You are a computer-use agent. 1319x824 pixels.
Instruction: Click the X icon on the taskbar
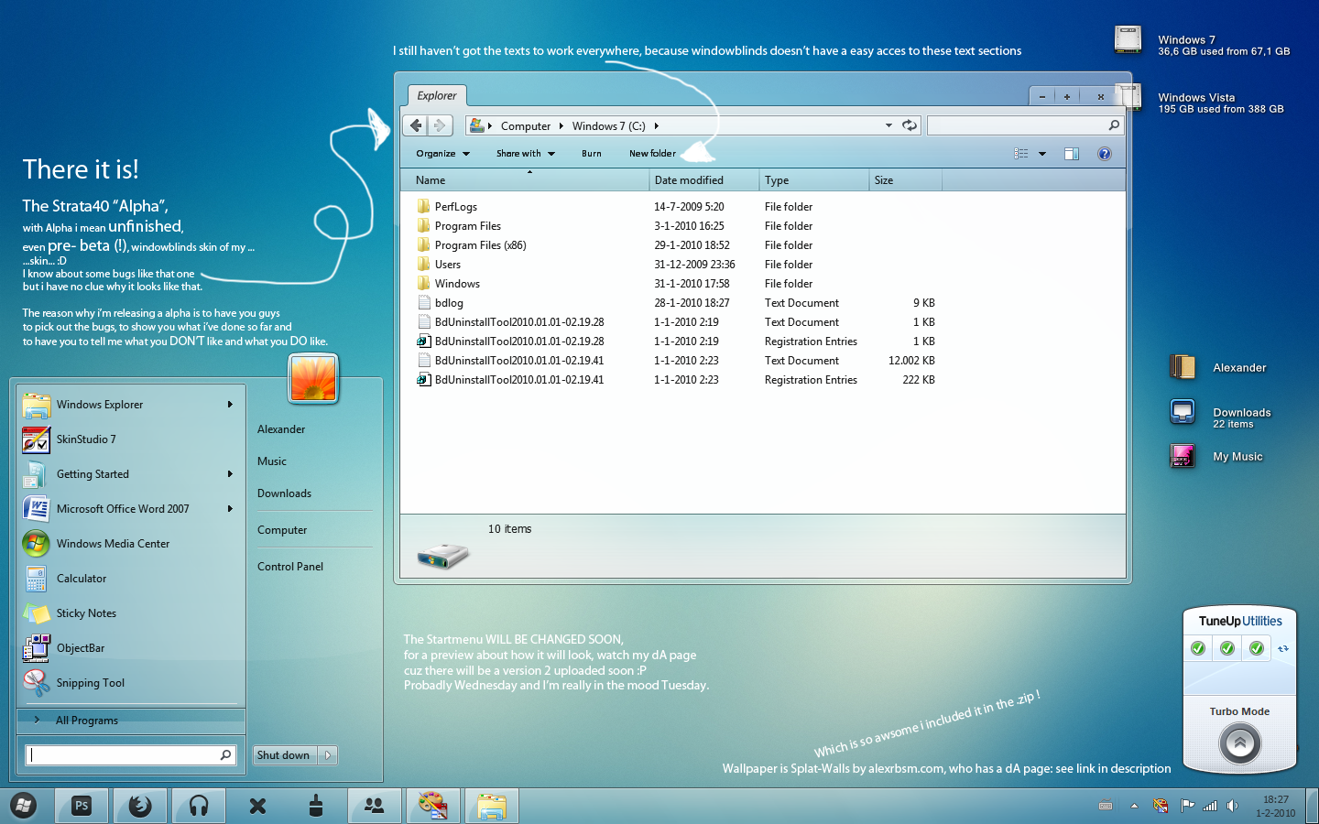(x=257, y=806)
